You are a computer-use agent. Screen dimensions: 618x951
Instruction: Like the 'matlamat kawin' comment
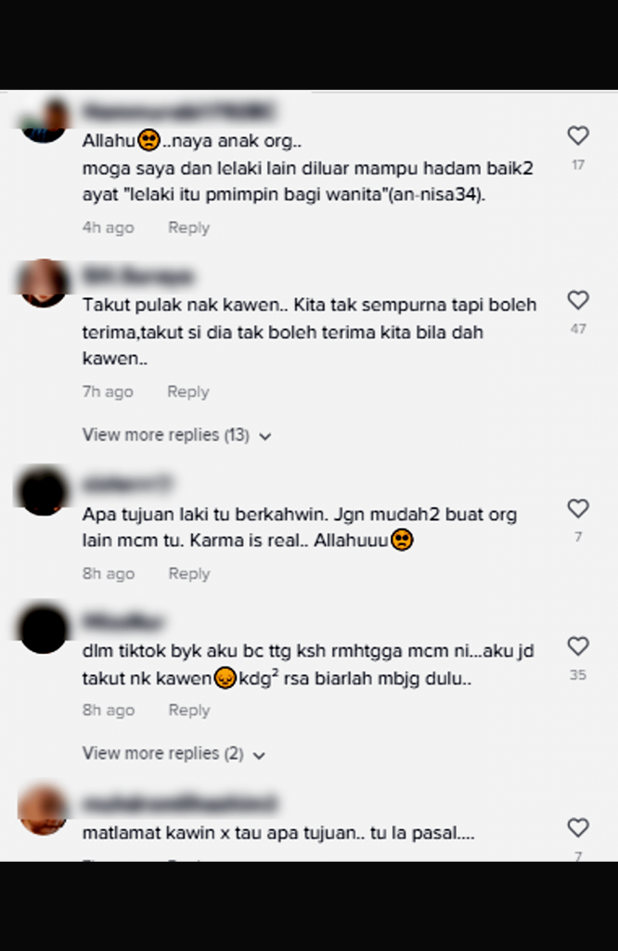pyautogui.click(x=578, y=827)
